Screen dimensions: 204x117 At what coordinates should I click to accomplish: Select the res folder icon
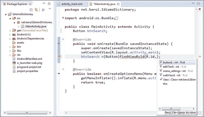tap(14, 55)
